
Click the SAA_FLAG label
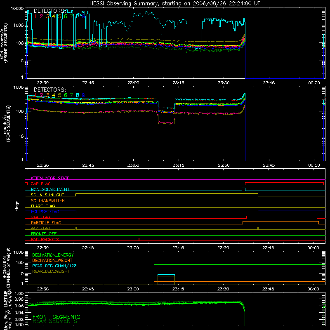pos(40,217)
